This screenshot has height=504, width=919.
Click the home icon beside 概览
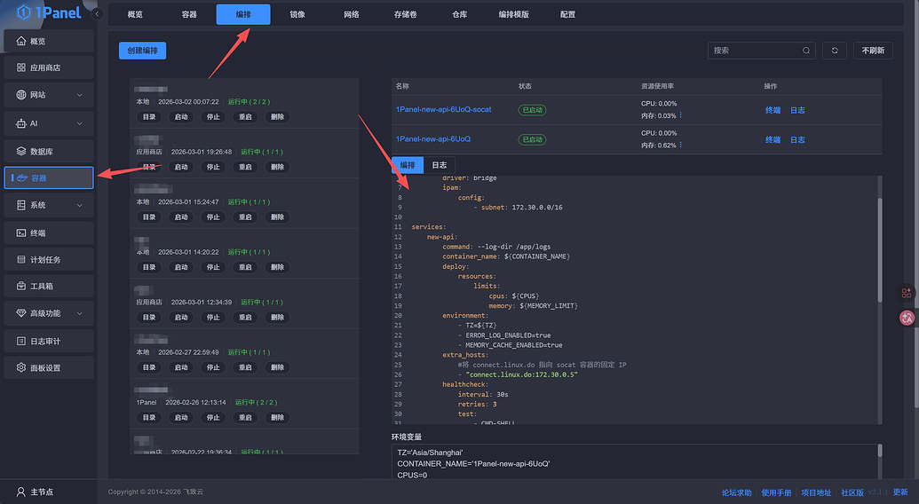pyautogui.click(x=21, y=41)
